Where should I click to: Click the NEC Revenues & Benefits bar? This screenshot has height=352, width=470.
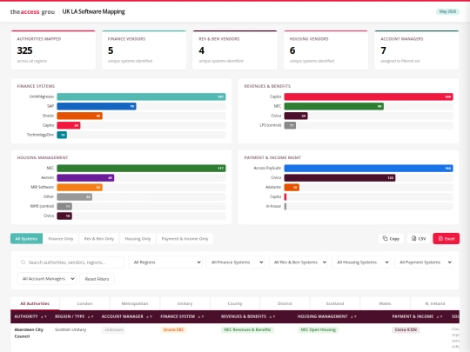coord(334,106)
